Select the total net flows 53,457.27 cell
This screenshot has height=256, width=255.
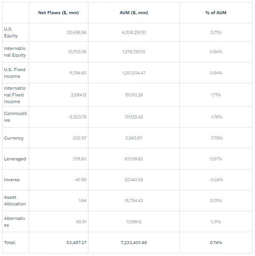[x=76, y=243]
